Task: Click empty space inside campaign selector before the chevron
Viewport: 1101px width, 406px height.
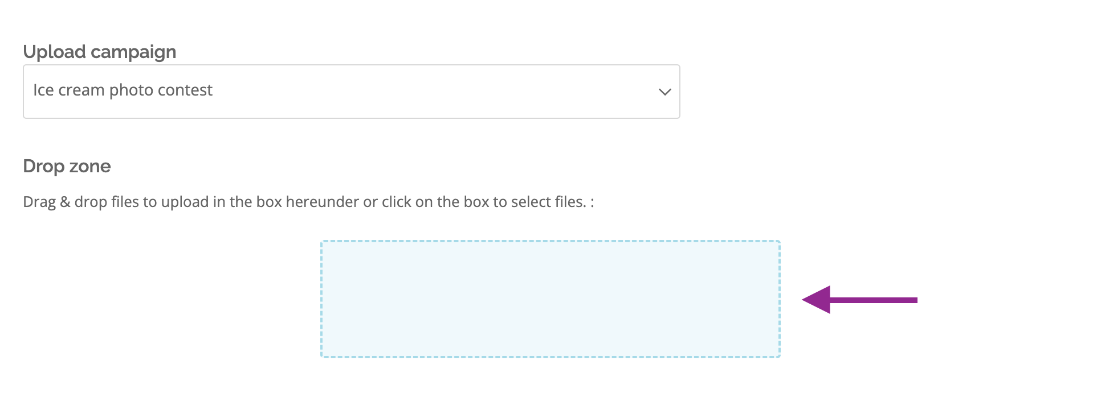Action: 433,92
